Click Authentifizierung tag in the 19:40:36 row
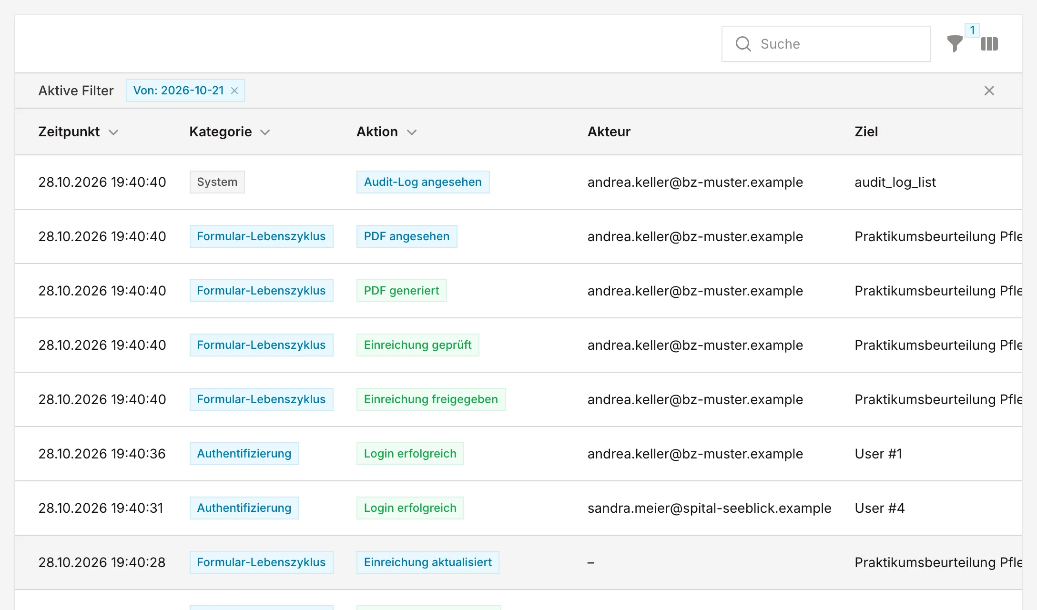This screenshot has height=610, width=1037. (244, 454)
